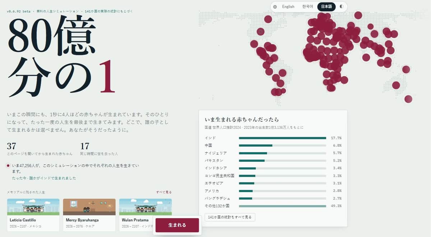This screenshot has height=237, width=431.
Task: Select the 日本語 language option
Action: click(326, 6)
